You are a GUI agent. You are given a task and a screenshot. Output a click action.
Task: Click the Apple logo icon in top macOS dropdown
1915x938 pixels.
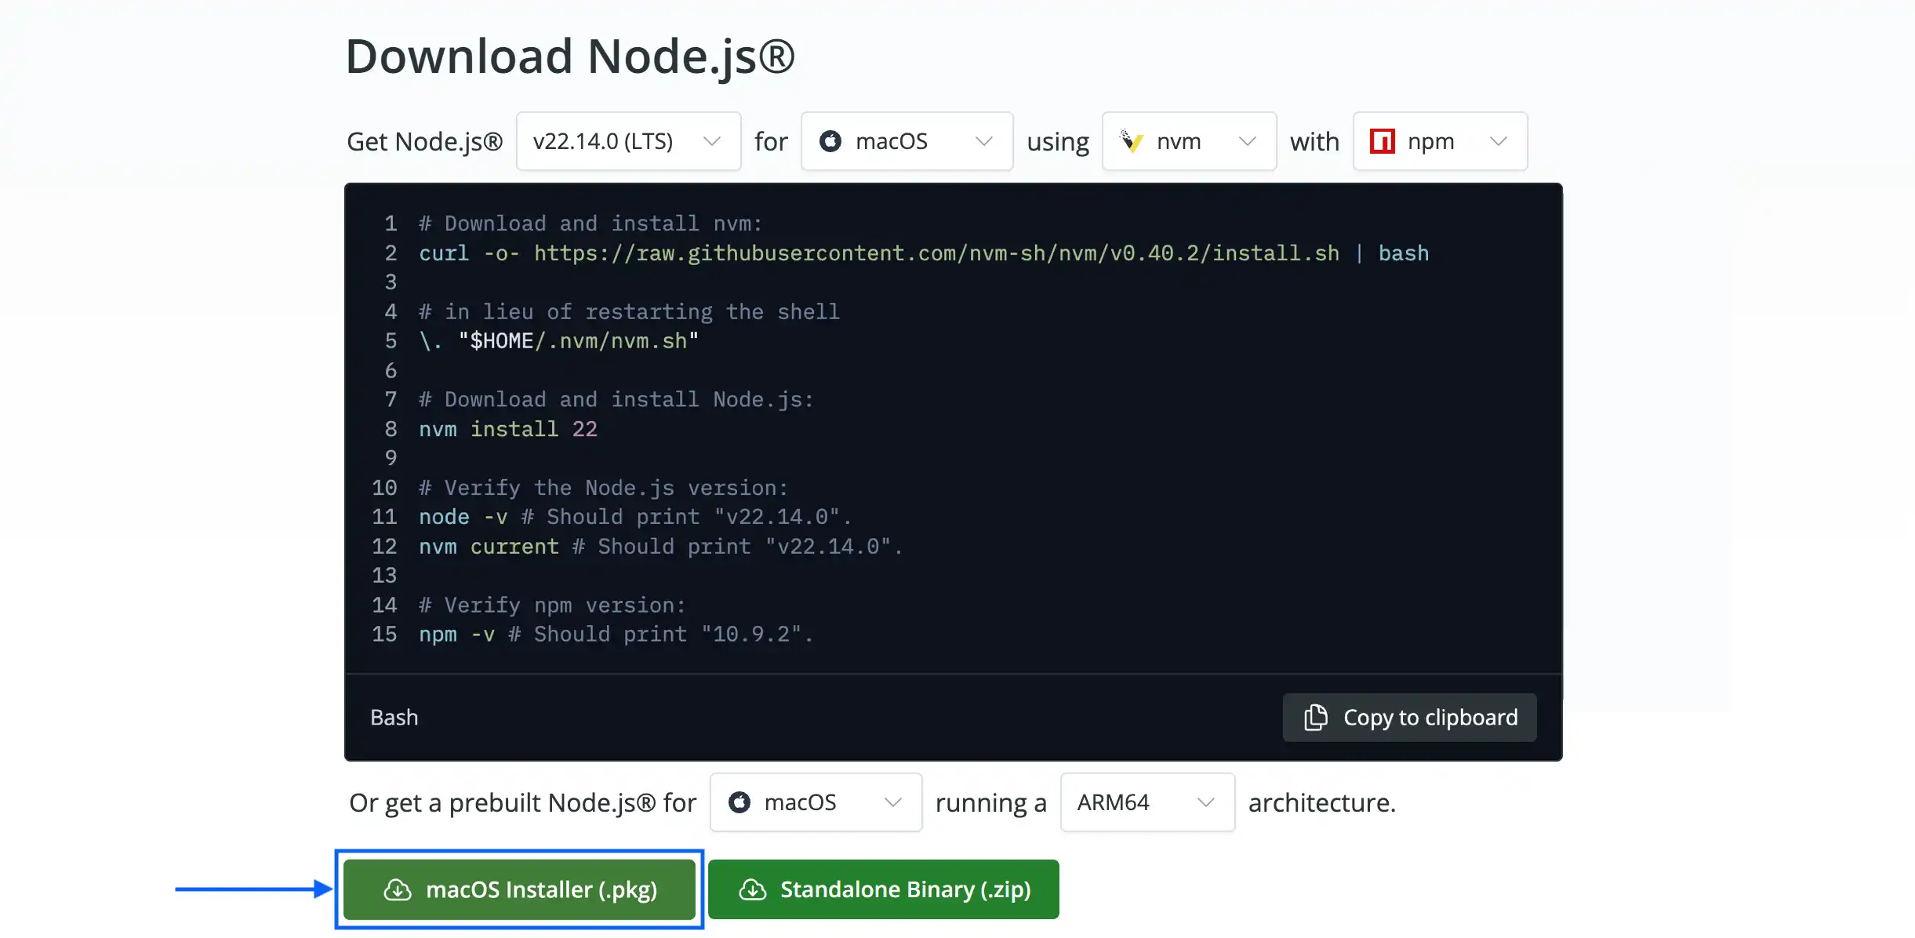coord(830,141)
